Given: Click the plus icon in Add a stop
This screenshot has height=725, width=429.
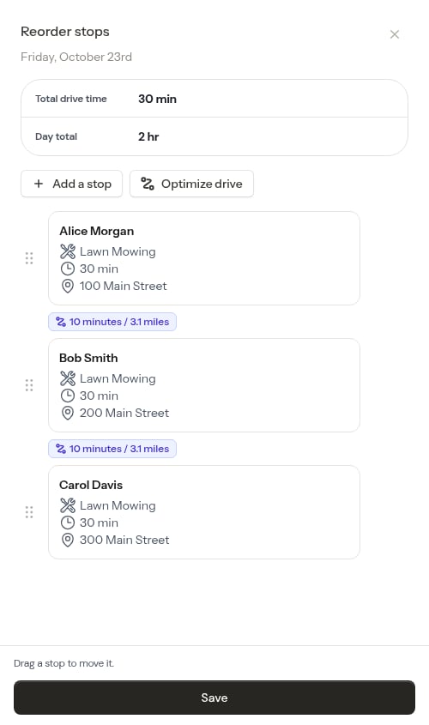Looking at the screenshot, I should pyautogui.click(x=39, y=184).
